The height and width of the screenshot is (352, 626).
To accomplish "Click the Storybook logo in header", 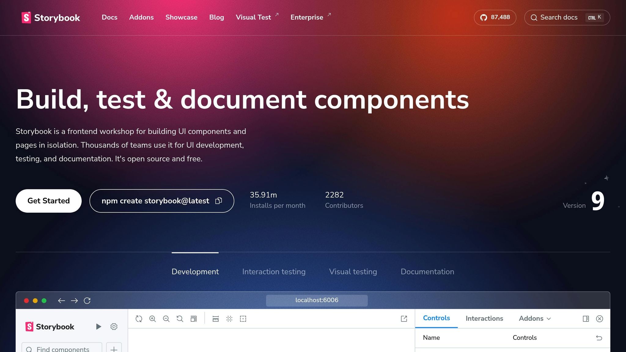I will pyautogui.click(x=51, y=18).
